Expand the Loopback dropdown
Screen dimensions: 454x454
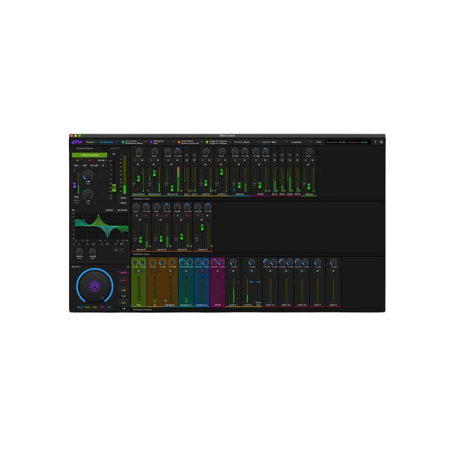[x=301, y=142]
